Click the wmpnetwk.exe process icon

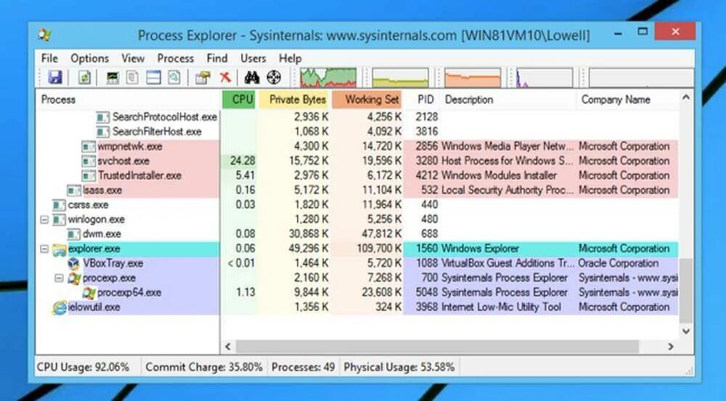point(89,146)
